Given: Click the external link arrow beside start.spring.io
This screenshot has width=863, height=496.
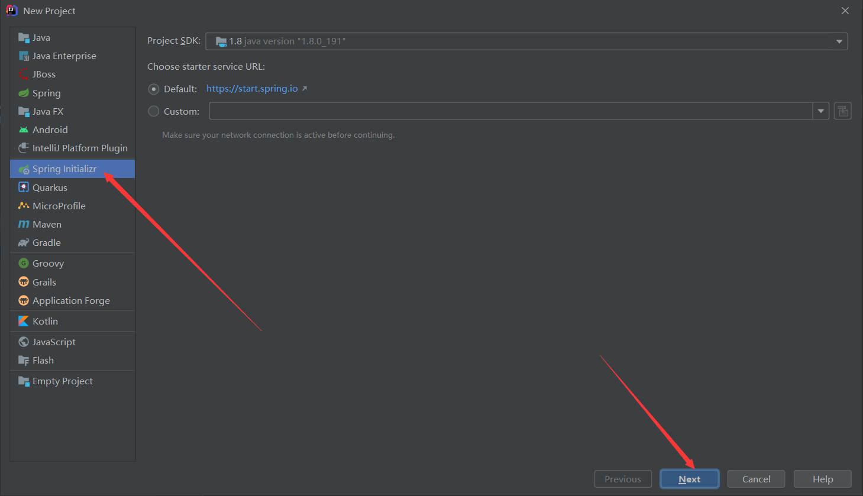Looking at the screenshot, I should coord(305,89).
